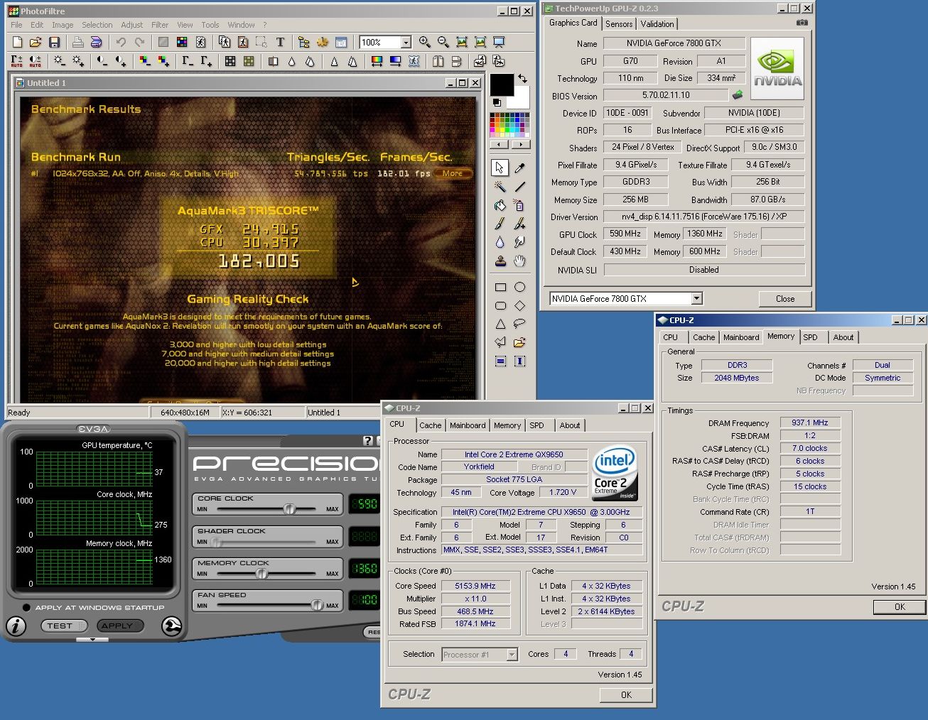
Task: Select the Magic wand tool
Action: point(500,187)
